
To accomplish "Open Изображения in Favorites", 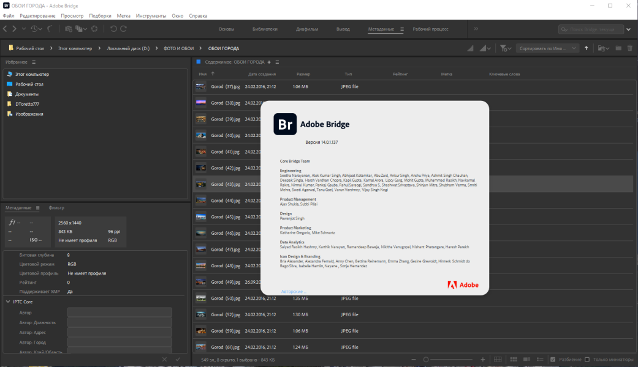I will (x=29, y=114).
